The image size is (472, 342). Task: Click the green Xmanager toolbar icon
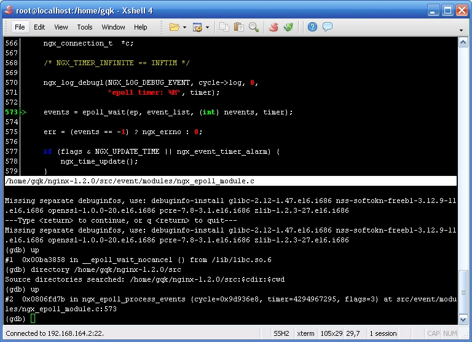pyautogui.click(x=288, y=27)
